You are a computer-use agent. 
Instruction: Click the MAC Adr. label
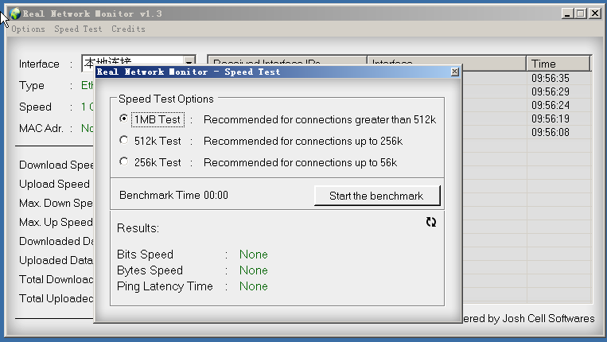pyautogui.click(x=41, y=128)
